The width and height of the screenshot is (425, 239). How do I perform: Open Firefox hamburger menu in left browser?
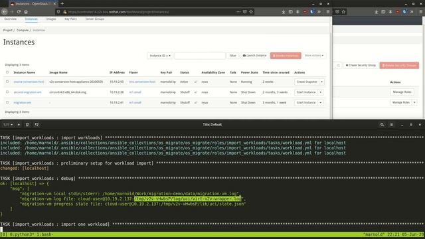328,12
